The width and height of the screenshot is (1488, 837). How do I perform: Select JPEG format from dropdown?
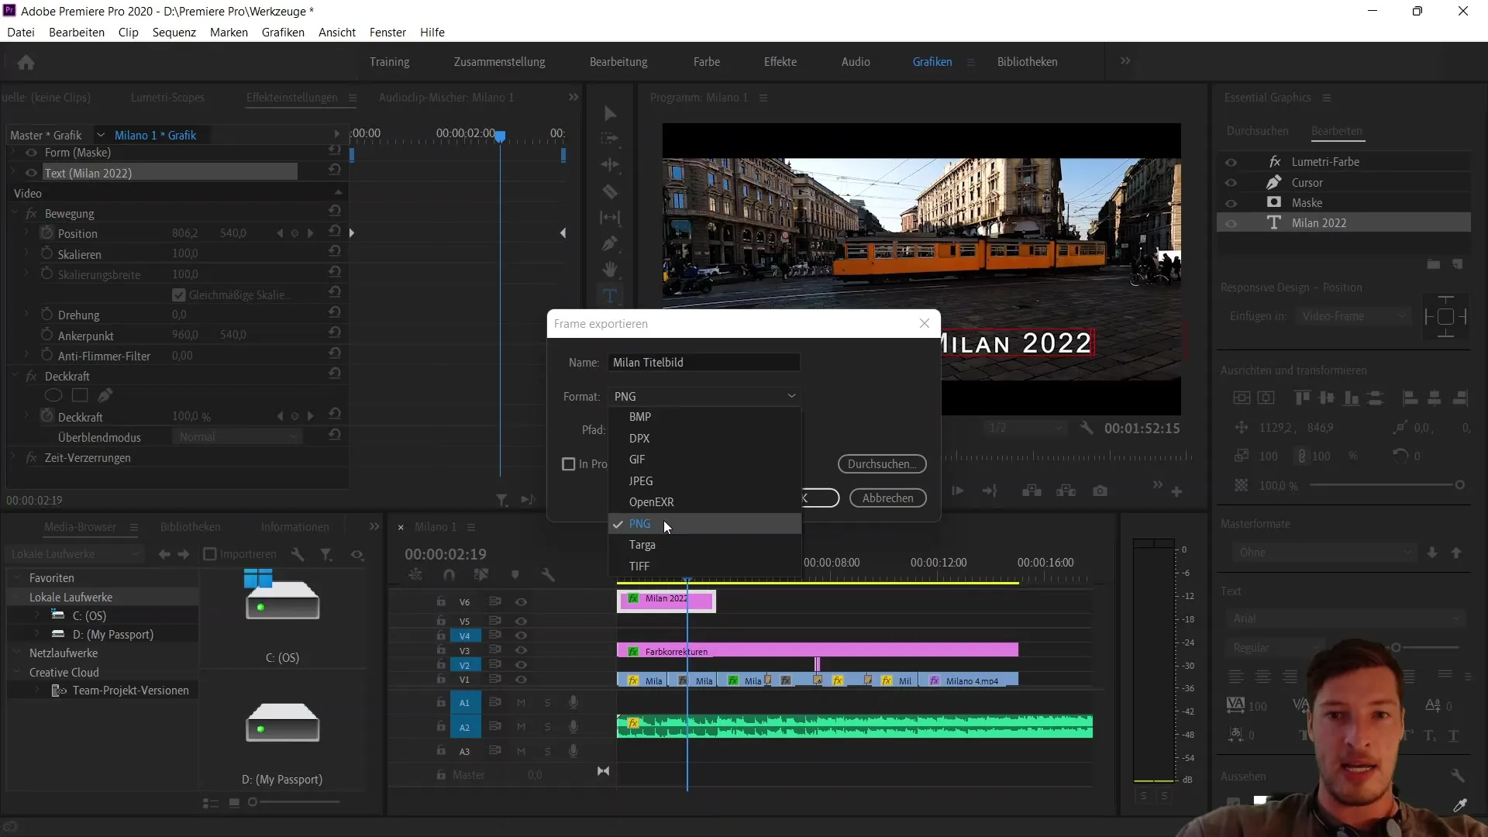642,480
